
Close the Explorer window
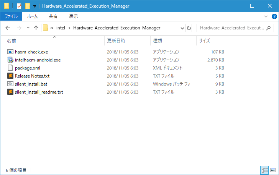(269, 6)
